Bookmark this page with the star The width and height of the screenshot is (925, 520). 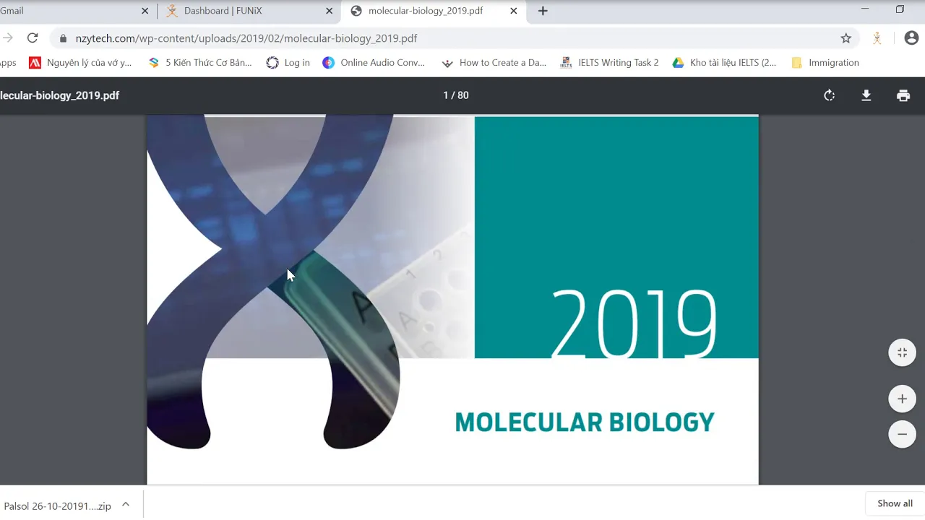[846, 38]
